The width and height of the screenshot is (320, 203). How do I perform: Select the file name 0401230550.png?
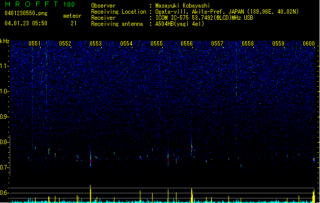point(26,13)
